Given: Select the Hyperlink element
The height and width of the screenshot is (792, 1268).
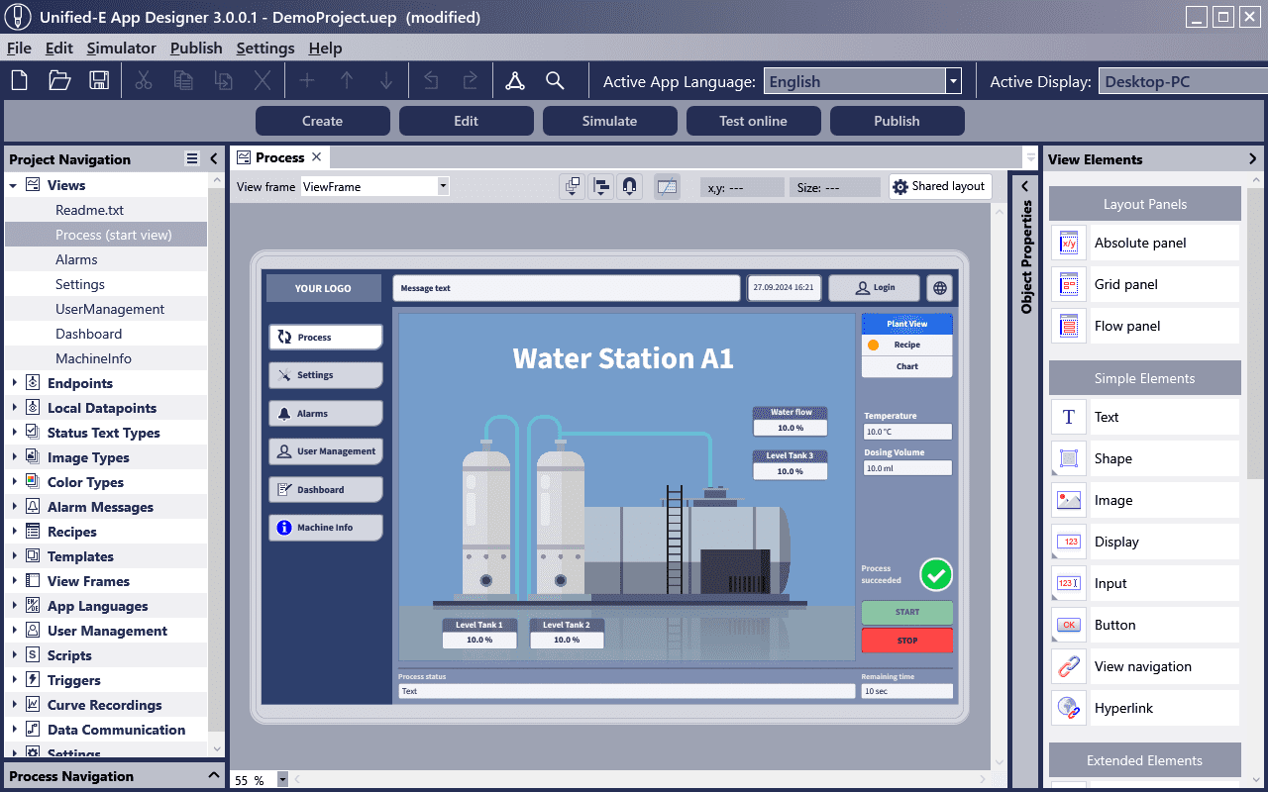Looking at the screenshot, I should pyautogui.click(x=1144, y=708).
